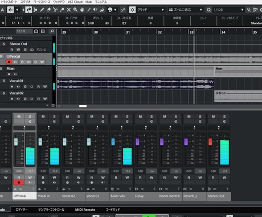This screenshot has width=262, height=217.
Task: Select the Erase tool
Action: click(49, 10)
